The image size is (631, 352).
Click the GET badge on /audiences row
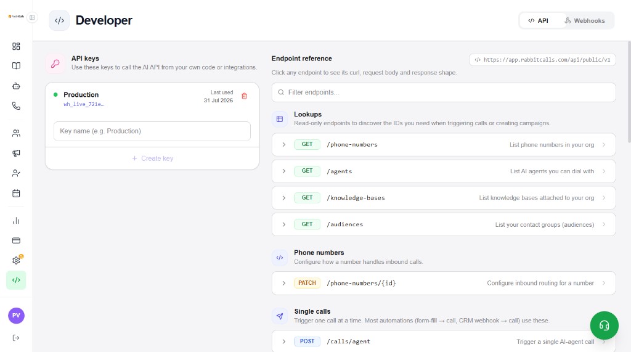tap(307, 224)
